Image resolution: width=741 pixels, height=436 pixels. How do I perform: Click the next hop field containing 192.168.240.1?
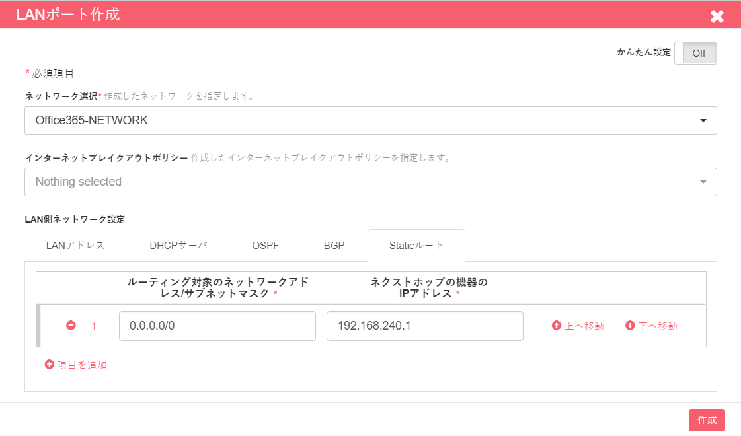425,325
